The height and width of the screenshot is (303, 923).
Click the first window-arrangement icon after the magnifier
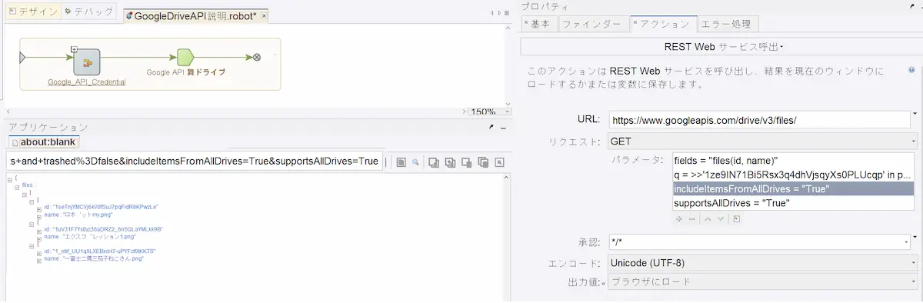[434, 162]
